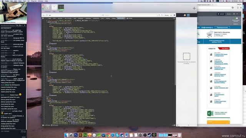
Task: Open the View menu
Action: coord(20,1)
